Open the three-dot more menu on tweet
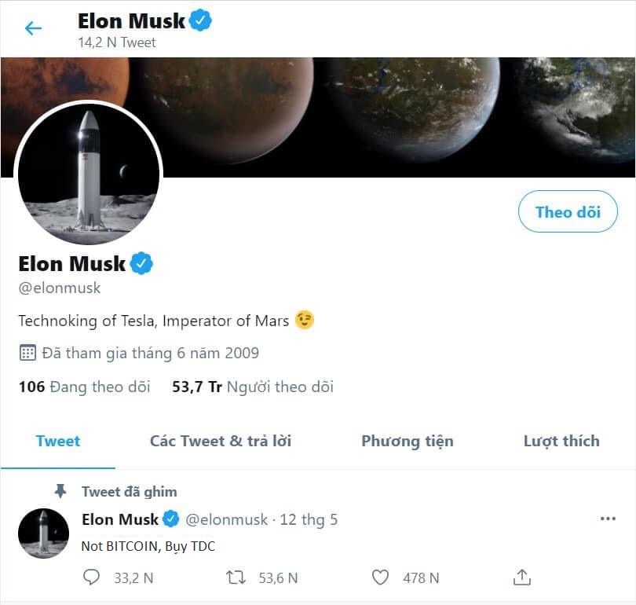This screenshot has height=605, width=636. point(608,519)
